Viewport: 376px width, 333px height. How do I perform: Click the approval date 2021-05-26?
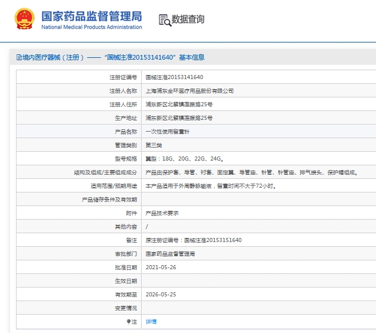click(161, 267)
